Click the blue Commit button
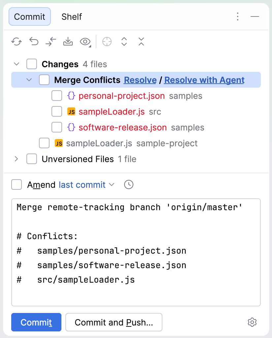The width and height of the screenshot is (272, 338). click(36, 322)
